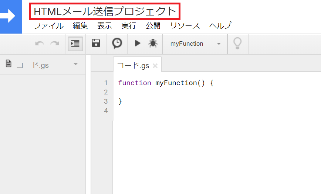The image size is (321, 194).
Task: Rename project title HTMLメール送信プロジェクト
Action: coord(105,11)
